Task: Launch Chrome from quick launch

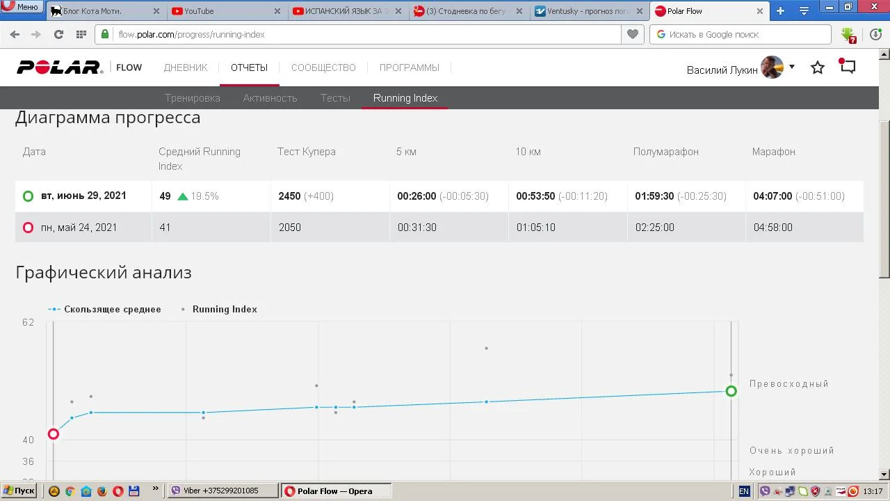Action: click(x=70, y=491)
